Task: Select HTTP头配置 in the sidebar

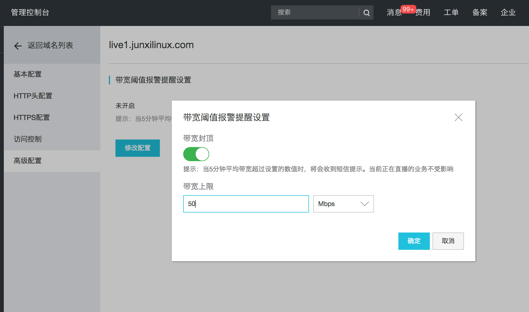Action: [x=33, y=96]
